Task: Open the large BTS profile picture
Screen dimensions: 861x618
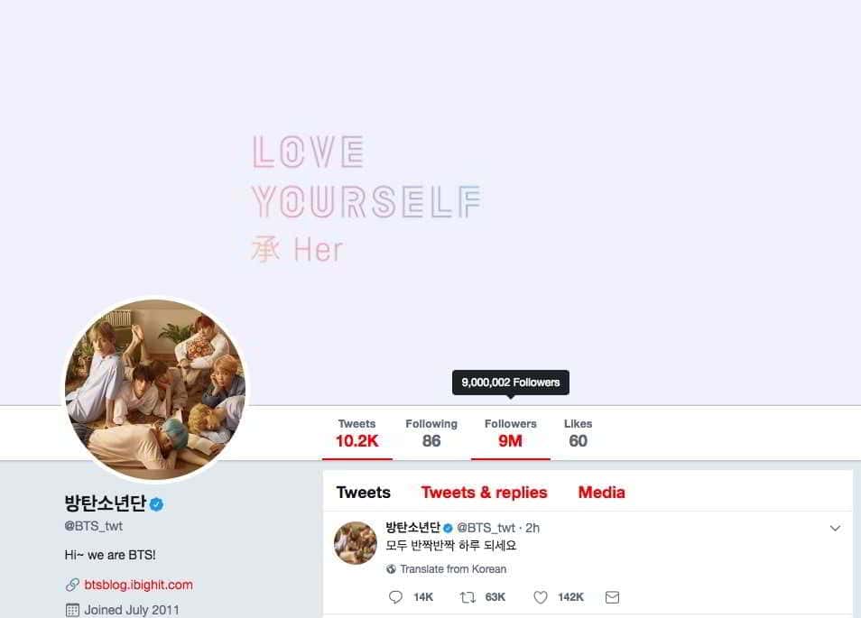Action: (x=156, y=390)
